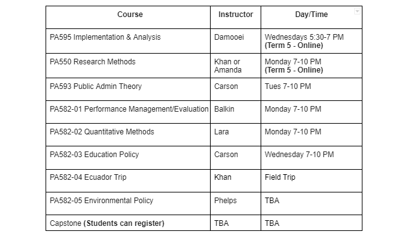The width and height of the screenshot is (408, 236).
Task: Open the dropdown arrow in Day/Time header
Action: 357,11
